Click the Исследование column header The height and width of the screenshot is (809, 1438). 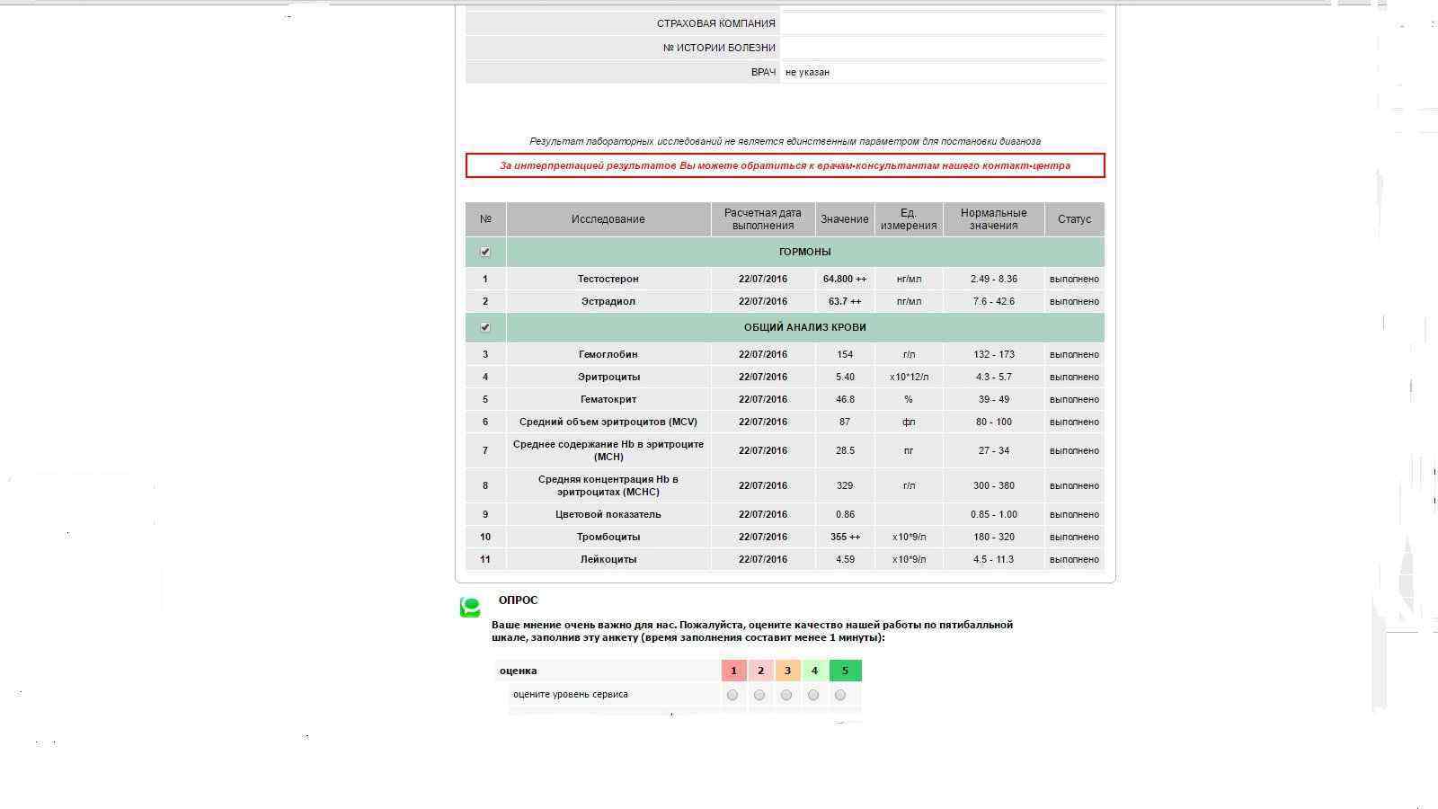point(608,219)
